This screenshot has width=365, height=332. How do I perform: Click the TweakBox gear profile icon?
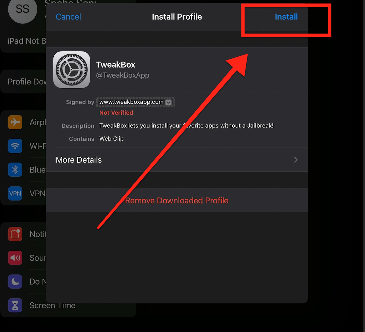click(x=72, y=70)
